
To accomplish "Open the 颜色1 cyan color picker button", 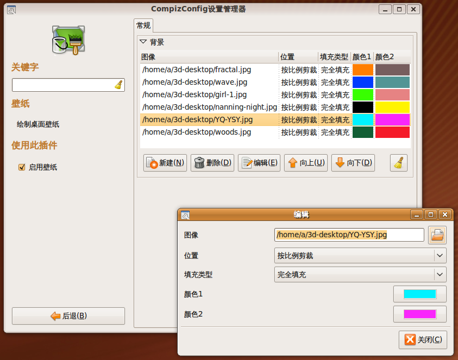I will (x=420, y=294).
